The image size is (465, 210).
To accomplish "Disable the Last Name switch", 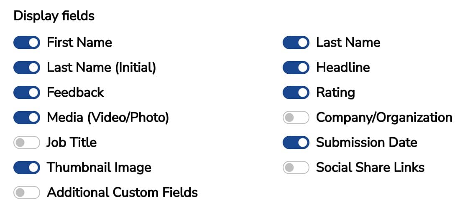I will tap(296, 42).
